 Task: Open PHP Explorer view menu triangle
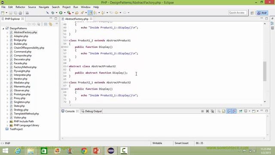(x=57, y=24)
